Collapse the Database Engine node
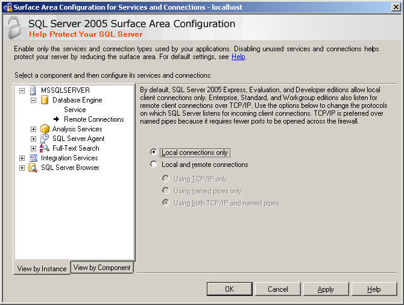 pos(34,100)
